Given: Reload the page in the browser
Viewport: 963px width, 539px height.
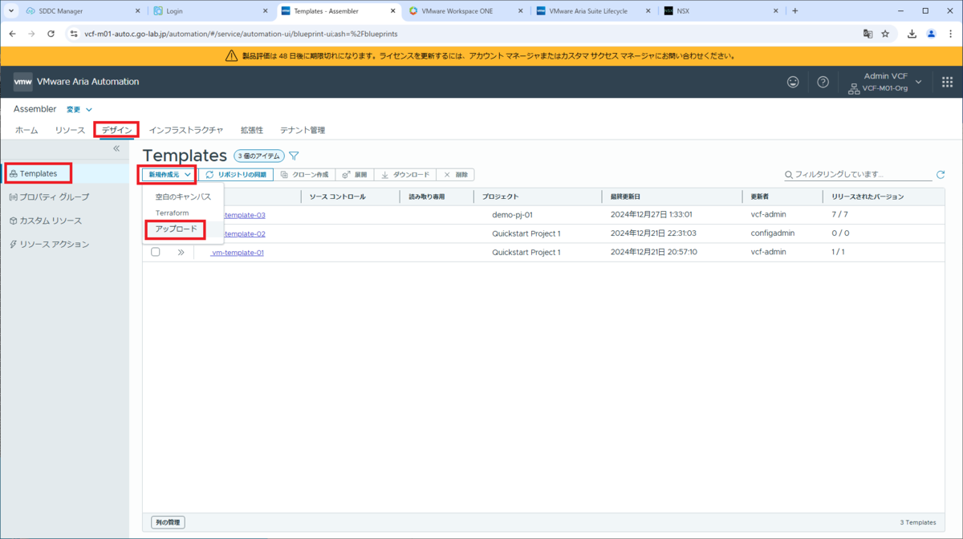Looking at the screenshot, I should (x=51, y=34).
